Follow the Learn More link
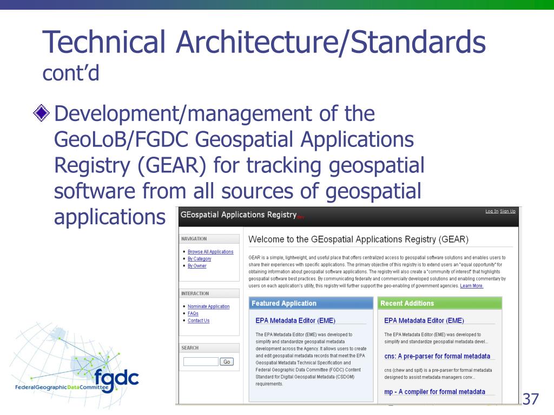554x415 pixels. 471,286
